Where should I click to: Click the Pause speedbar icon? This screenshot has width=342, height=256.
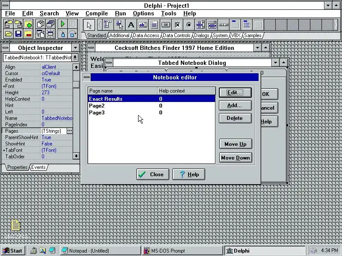73,24
